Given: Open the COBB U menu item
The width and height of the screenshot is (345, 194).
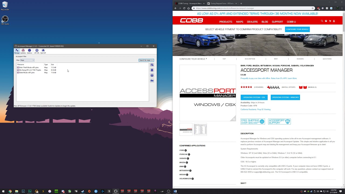Looking at the screenshot, I should (291, 22).
